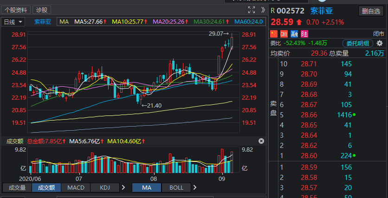388x198 pixels.
Task: Click sell level 9 price 28.70
Action: 309,74
